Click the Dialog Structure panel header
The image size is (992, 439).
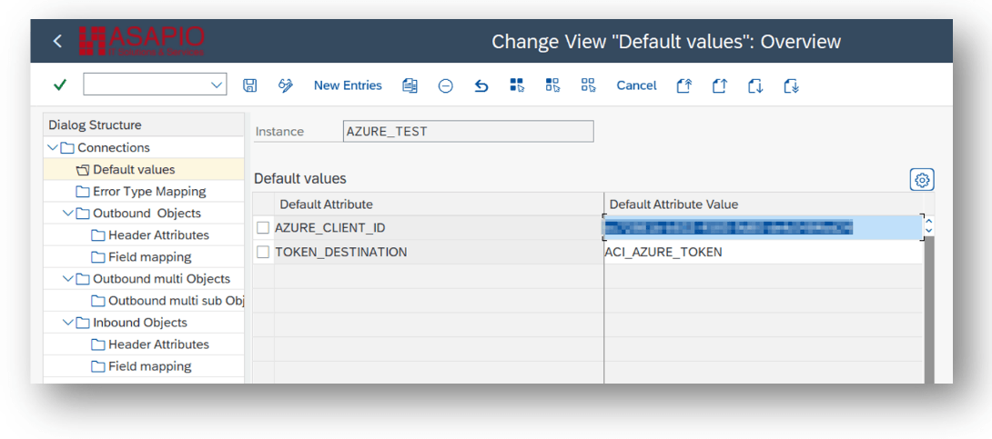144,125
